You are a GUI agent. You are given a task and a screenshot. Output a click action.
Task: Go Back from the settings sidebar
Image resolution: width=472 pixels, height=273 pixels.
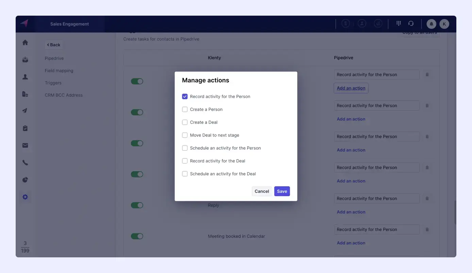click(x=54, y=45)
